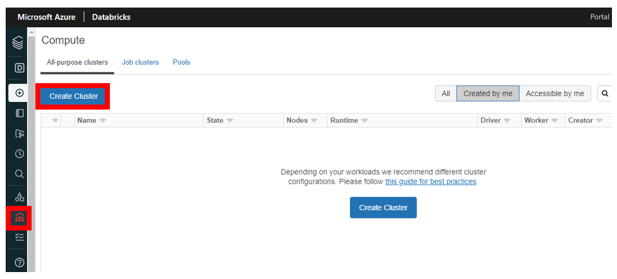The image size is (617, 279).
Task: Select the Accessible by me filter
Action: coord(555,94)
